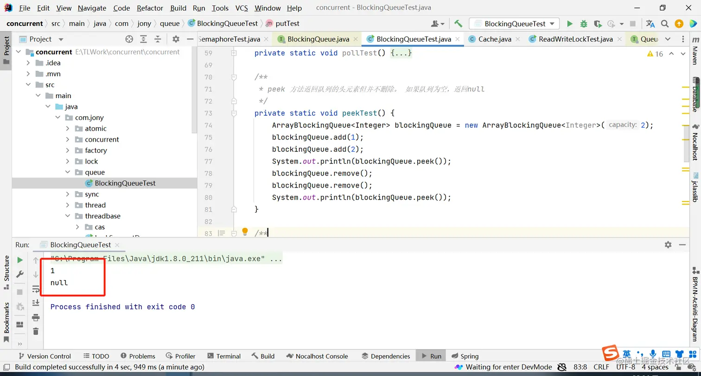The image size is (701, 376).
Task: Open the Project view selector dropdown
Action: (x=61, y=39)
